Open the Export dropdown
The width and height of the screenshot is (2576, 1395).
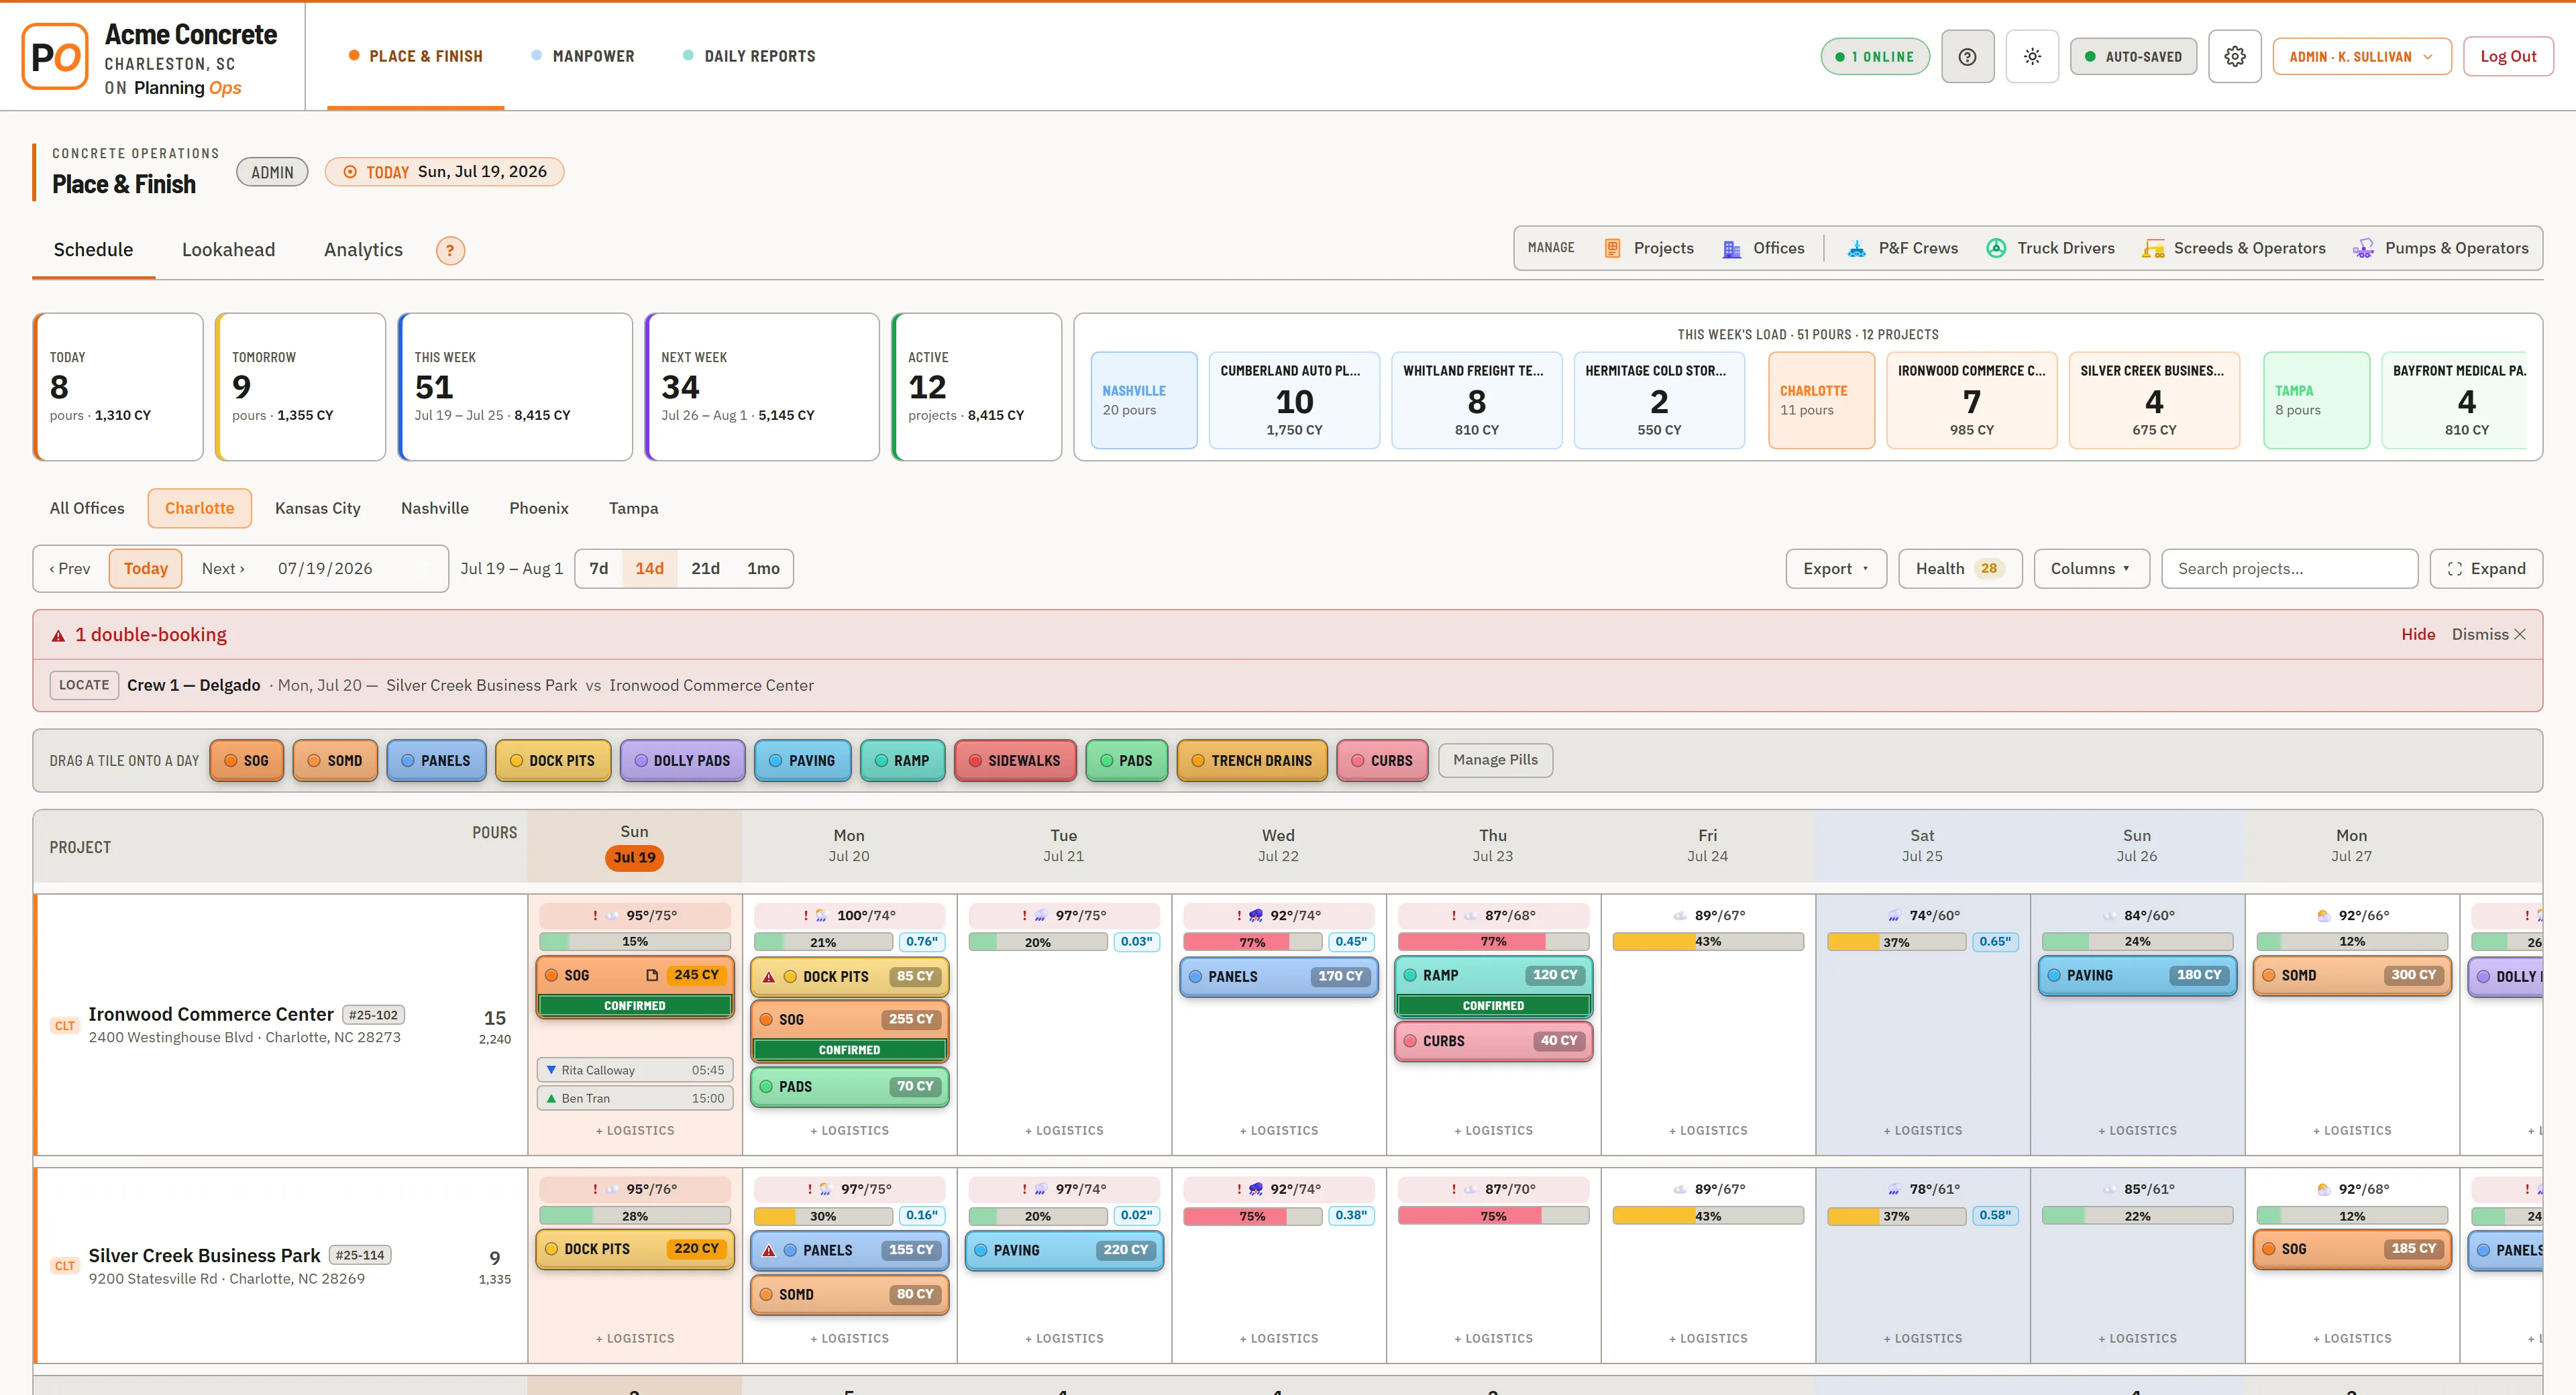pyautogui.click(x=1836, y=568)
